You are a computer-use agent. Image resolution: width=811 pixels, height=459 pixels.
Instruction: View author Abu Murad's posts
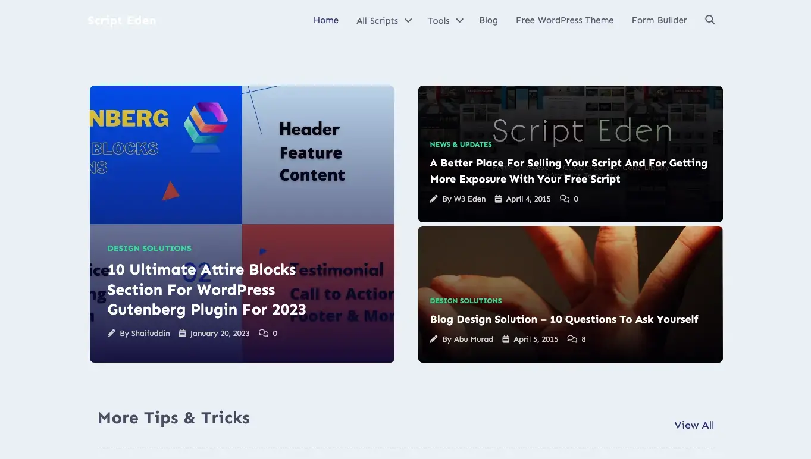pyautogui.click(x=473, y=339)
